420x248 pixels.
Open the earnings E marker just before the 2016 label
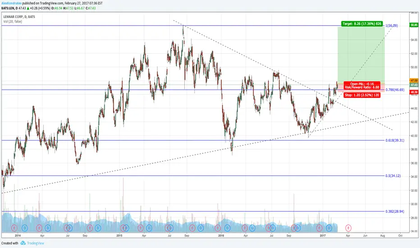(218, 228)
